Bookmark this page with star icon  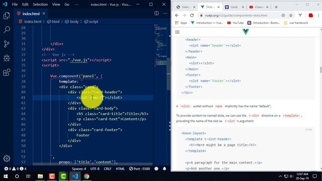291,16
